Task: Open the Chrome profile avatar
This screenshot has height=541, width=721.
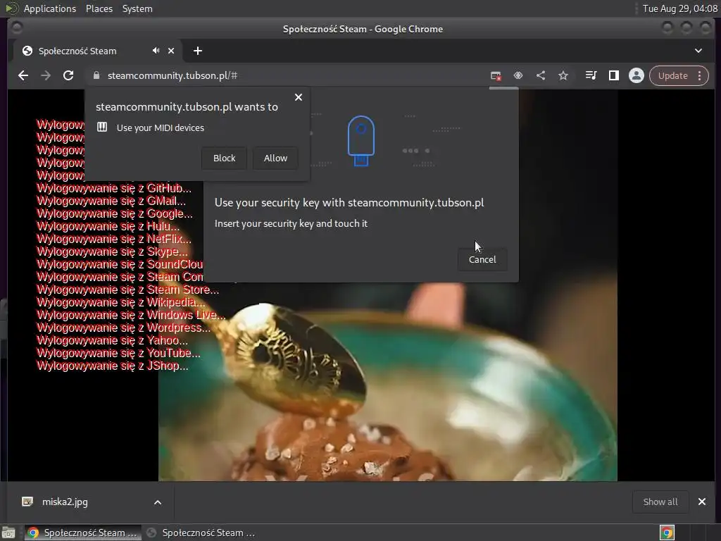Action: [x=637, y=75]
